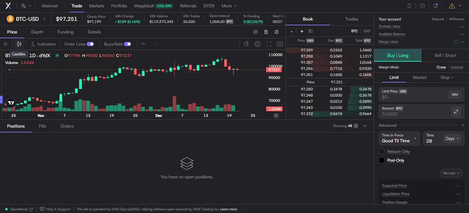Open the time axis settings icon

pos(276,116)
